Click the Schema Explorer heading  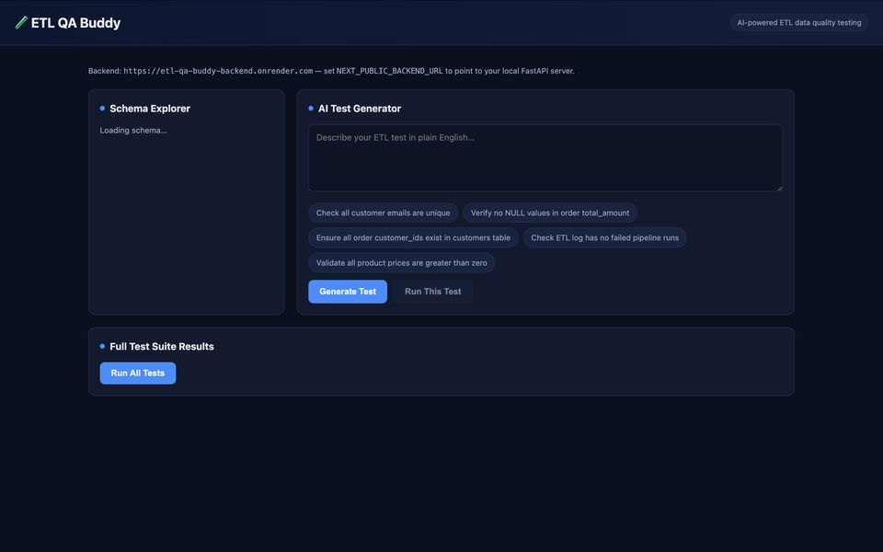pos(150,109)
